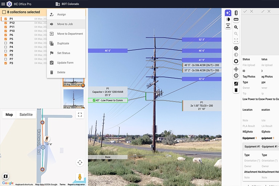Increase brightness using the first sun icon
This screenshot has height=186, width=279.
[236, 48]
